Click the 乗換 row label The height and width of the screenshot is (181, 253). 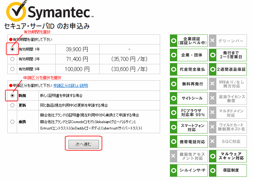[22, 122]
